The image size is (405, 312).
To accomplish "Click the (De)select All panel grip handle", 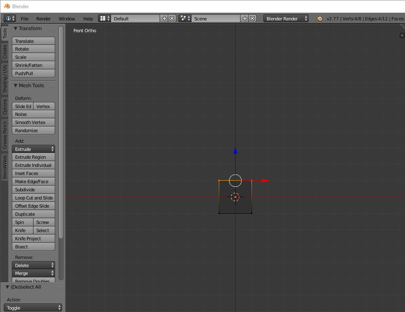I will pyautogui.click(x=59, y=288).
